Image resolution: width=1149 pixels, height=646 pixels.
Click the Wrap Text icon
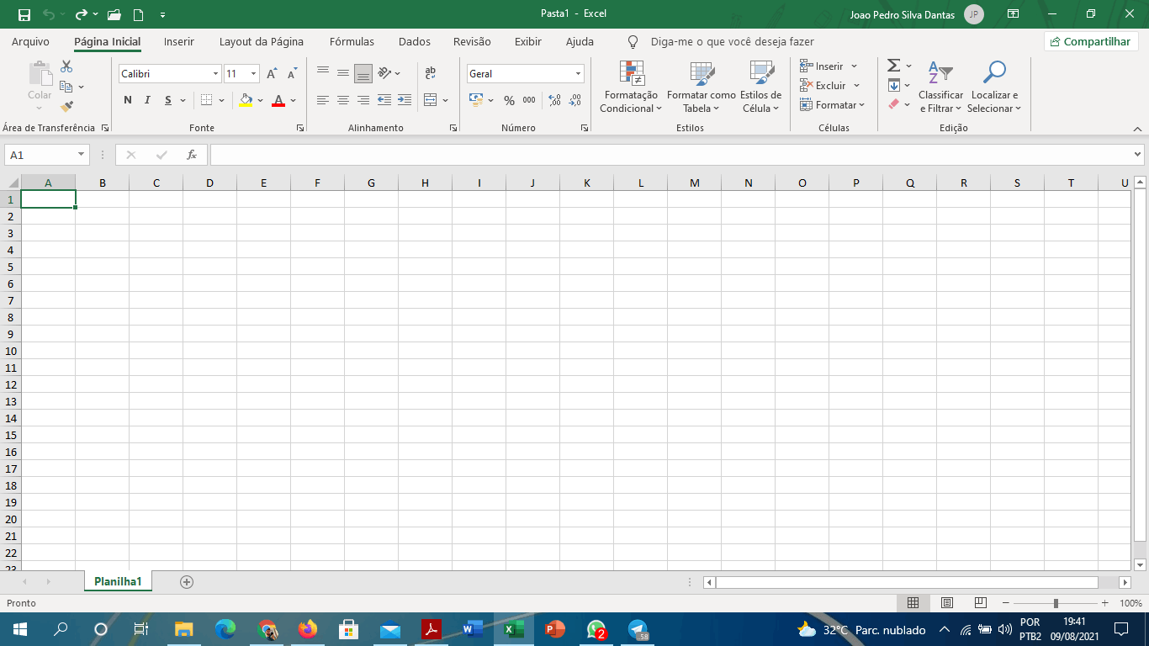431,73
